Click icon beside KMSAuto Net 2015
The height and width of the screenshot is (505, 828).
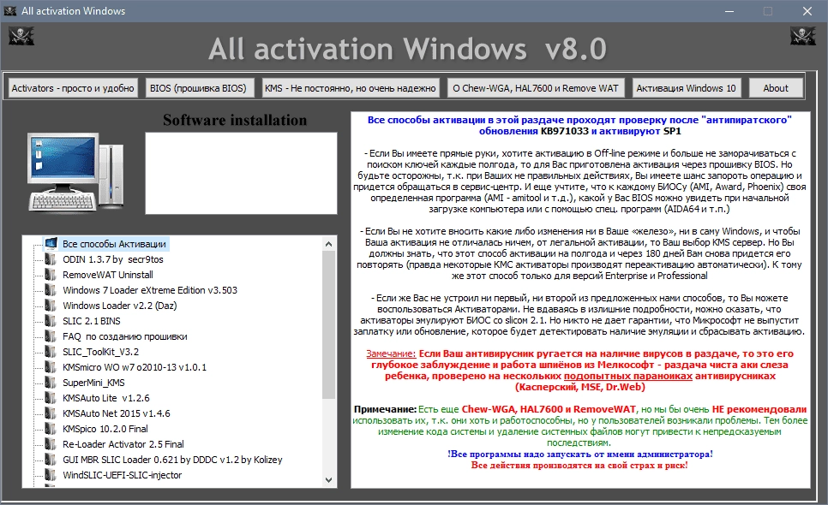51,413
